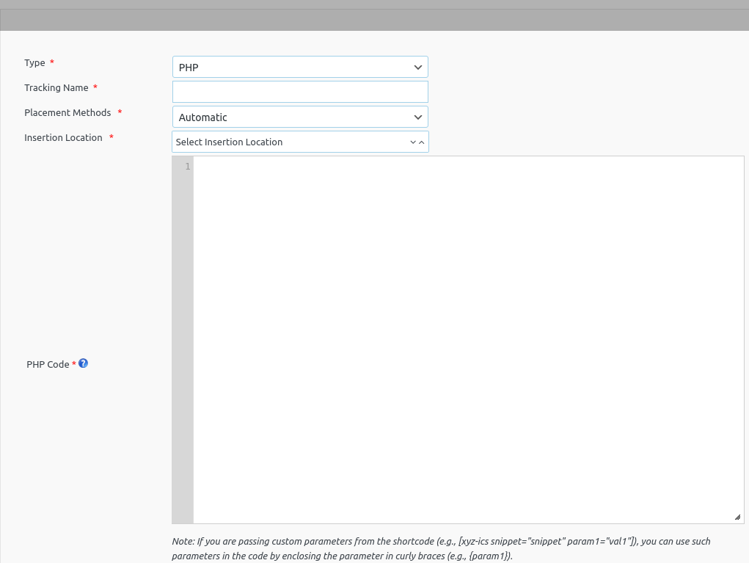
Task: Click the shortcode parameters note text
Action: pyautogui.click(x=440, y=548)
